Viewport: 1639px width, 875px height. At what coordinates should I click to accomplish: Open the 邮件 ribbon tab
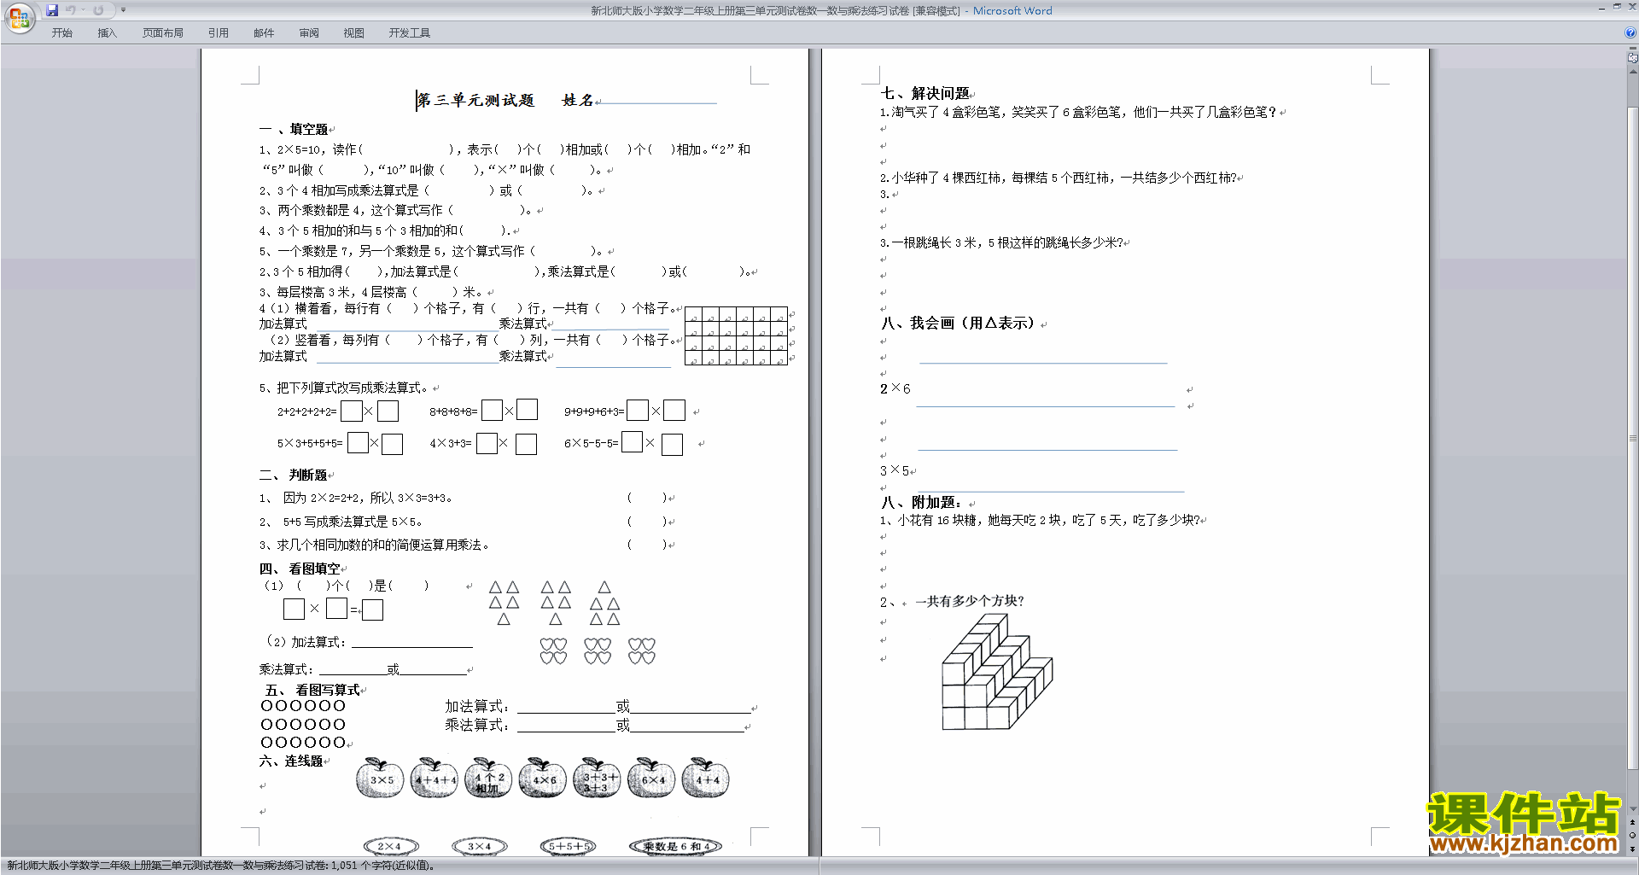264,33
